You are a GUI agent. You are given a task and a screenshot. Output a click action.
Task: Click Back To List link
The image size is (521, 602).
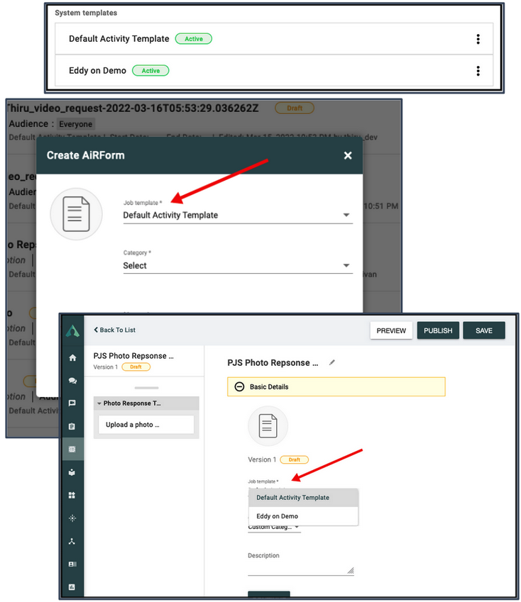pos(114,330)
